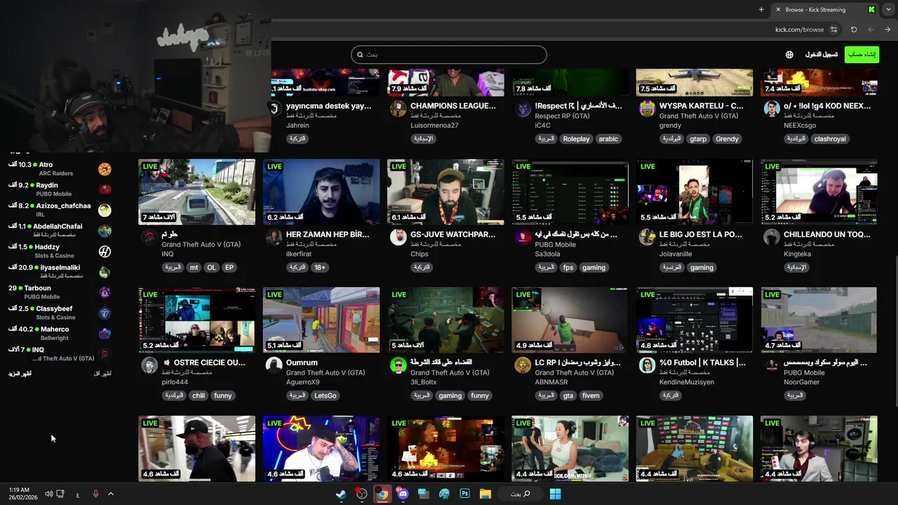Open Azizos_chafchaa avatar in sidebar
Screen dimensions: 898x505
tap(105, 210)
